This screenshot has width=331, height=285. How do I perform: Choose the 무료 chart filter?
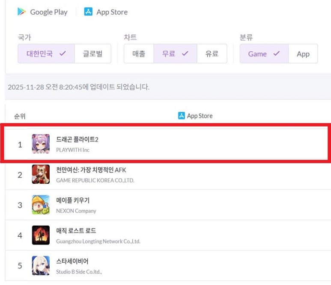tap(175, 53)
